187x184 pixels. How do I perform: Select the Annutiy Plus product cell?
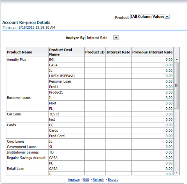pos(27,76)
